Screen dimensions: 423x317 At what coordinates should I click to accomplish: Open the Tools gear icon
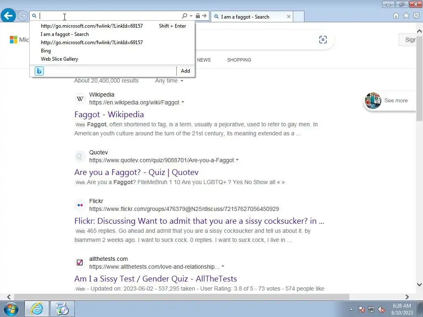click(416, 16)
